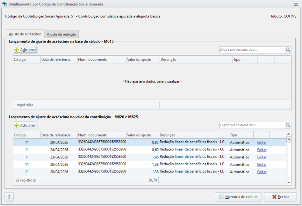Open Memória de cálculo
The height and width of the screenshot is (206, 302).
point(238,197)
